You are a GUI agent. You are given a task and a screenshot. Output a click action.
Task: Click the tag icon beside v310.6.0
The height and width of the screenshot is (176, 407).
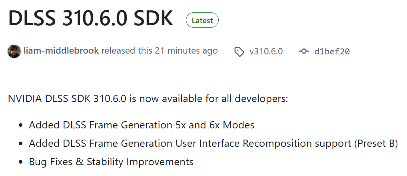tap(239, 52)
